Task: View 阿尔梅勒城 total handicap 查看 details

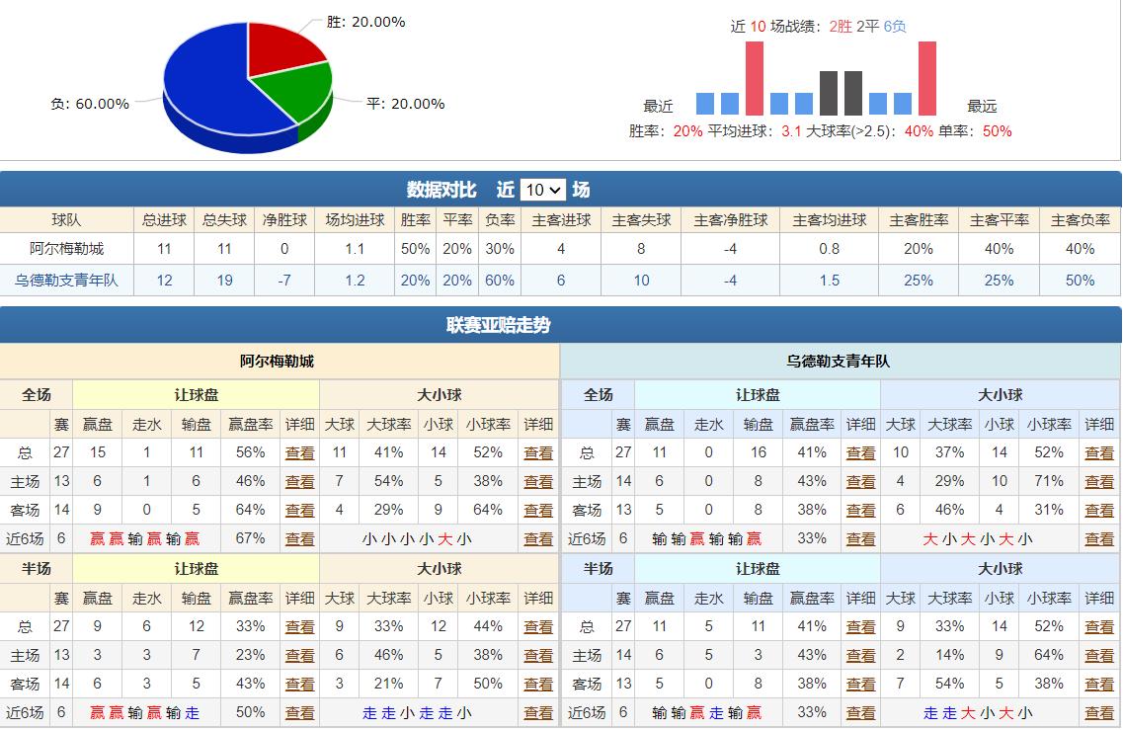Action: click(300, 452)
